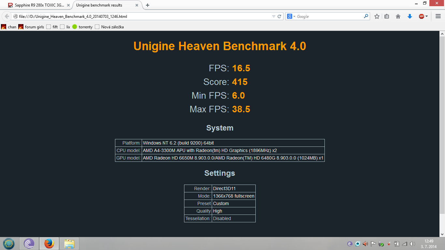
Task: Open the network signal tray icon
Action: [x=405, y=244]
